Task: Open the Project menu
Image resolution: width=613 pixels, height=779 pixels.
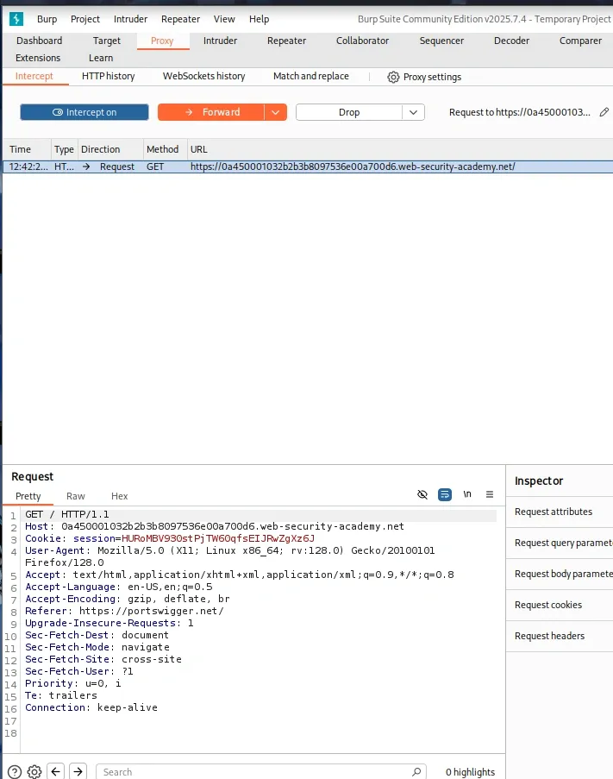Action: (x=84, y=19)
